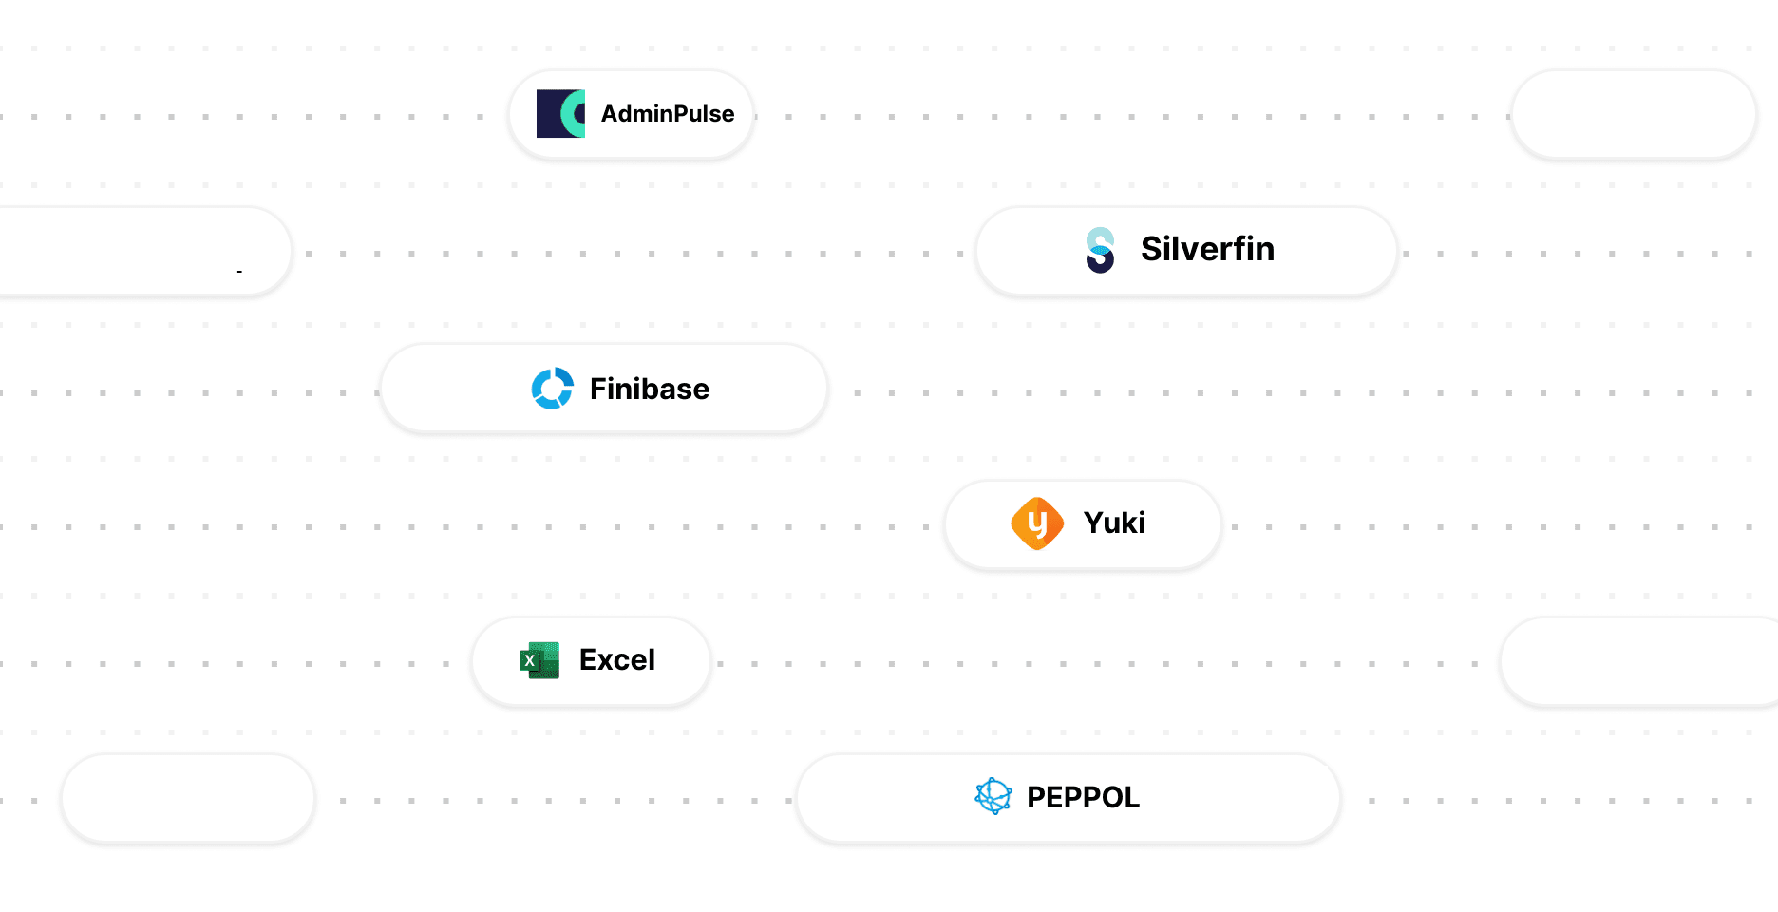The width and height of the screenshot is (1778, 912).
Task: Click the Finibase pie-chart icon
Action: click(x=553, y=389)
